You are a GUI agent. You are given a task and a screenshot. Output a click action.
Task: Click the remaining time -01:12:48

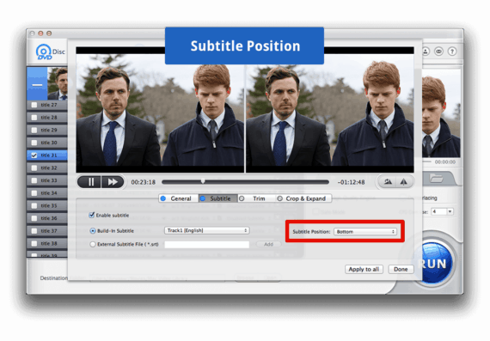352,182
